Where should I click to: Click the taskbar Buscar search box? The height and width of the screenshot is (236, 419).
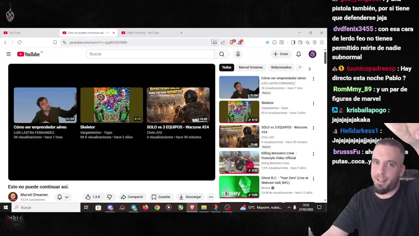click(x=46, y=207)
